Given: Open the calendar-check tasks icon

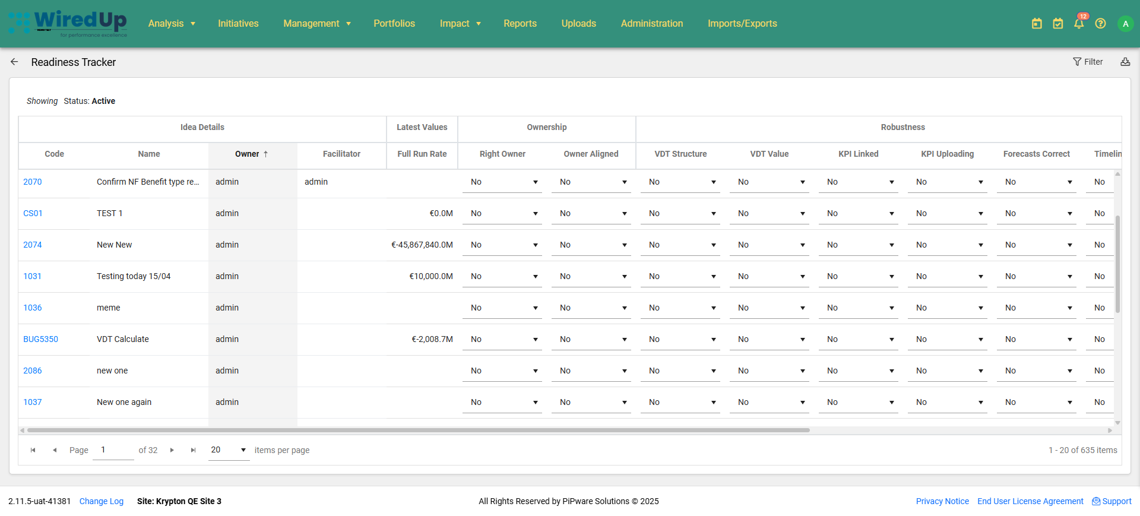Looking at the screenshot, I should click(x=1058, y=24).
